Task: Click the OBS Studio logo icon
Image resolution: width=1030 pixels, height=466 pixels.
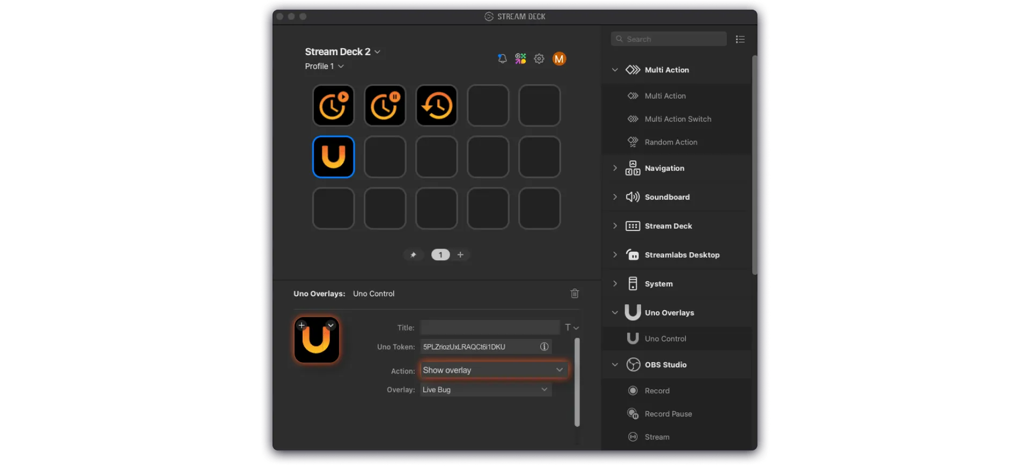Action: (633, 365)
